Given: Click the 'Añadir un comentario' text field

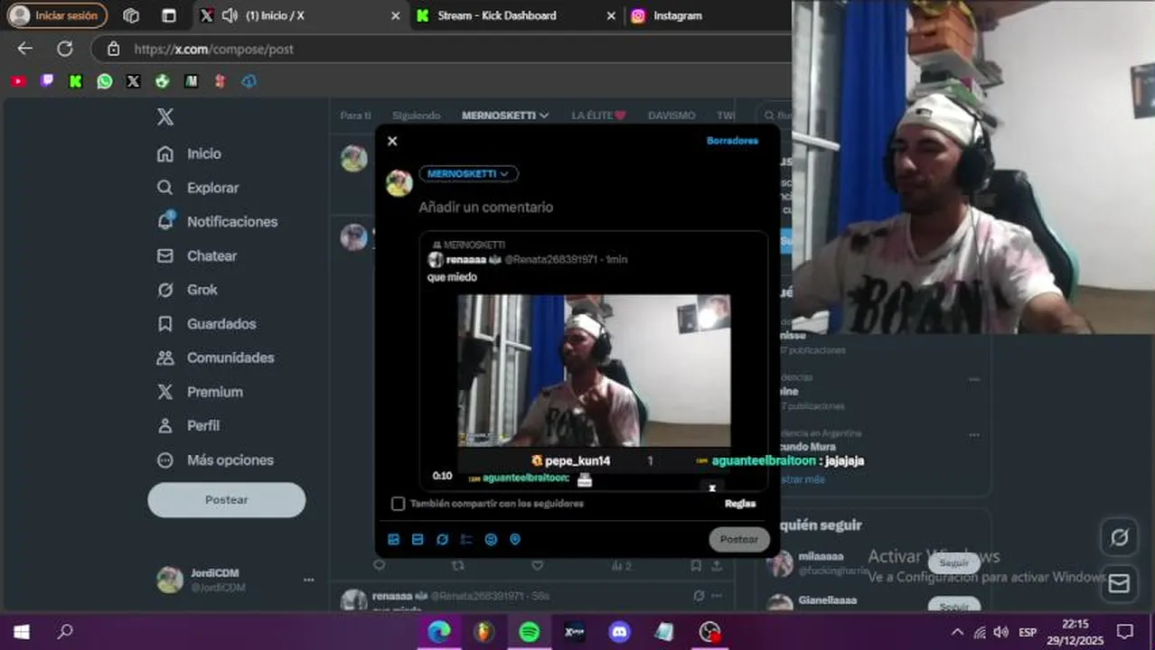Looking at the screenshot, I should pos(485,207).
